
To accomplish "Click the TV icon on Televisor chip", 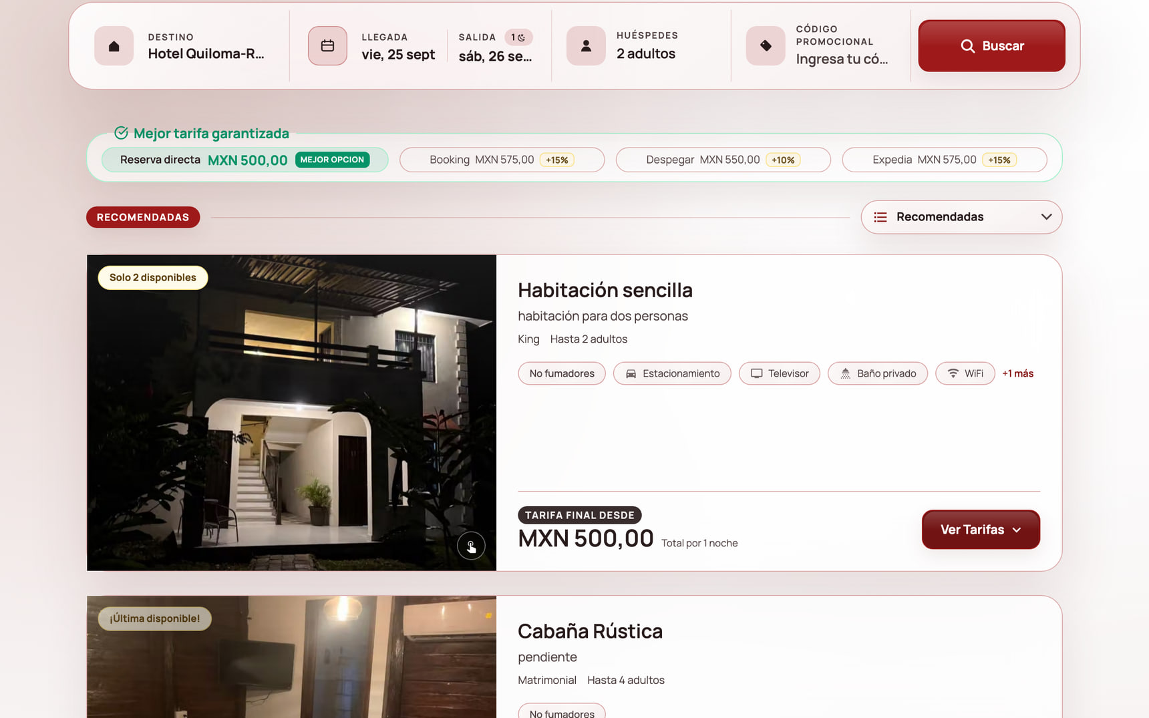I will (x=756, y=373).
